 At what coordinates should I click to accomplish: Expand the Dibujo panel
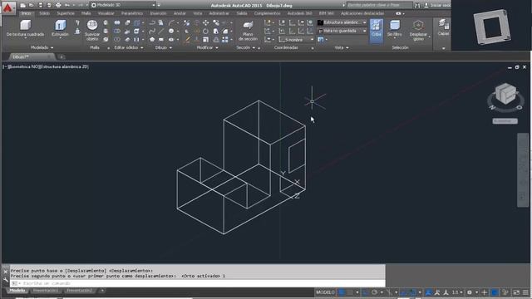tap(164, 48)
